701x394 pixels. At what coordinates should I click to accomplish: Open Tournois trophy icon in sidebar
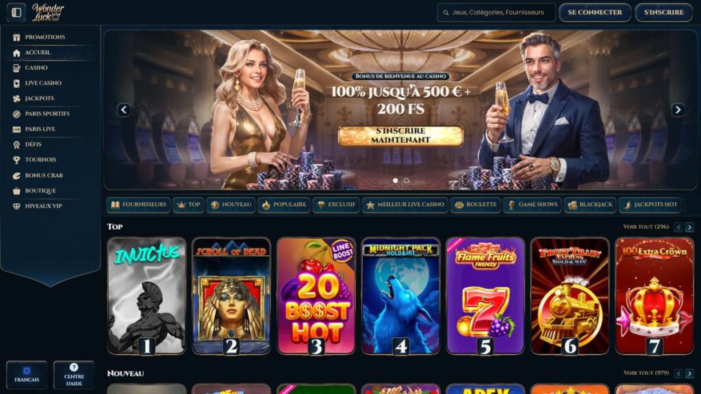(16, 160)
